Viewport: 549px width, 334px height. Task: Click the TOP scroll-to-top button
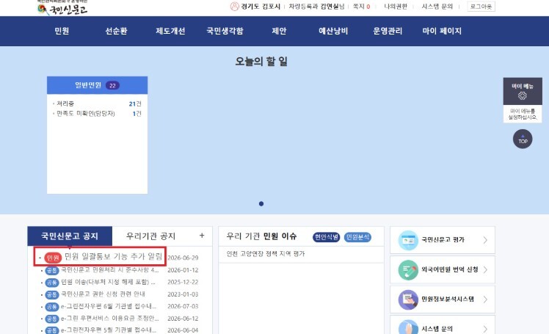point(523,139)
